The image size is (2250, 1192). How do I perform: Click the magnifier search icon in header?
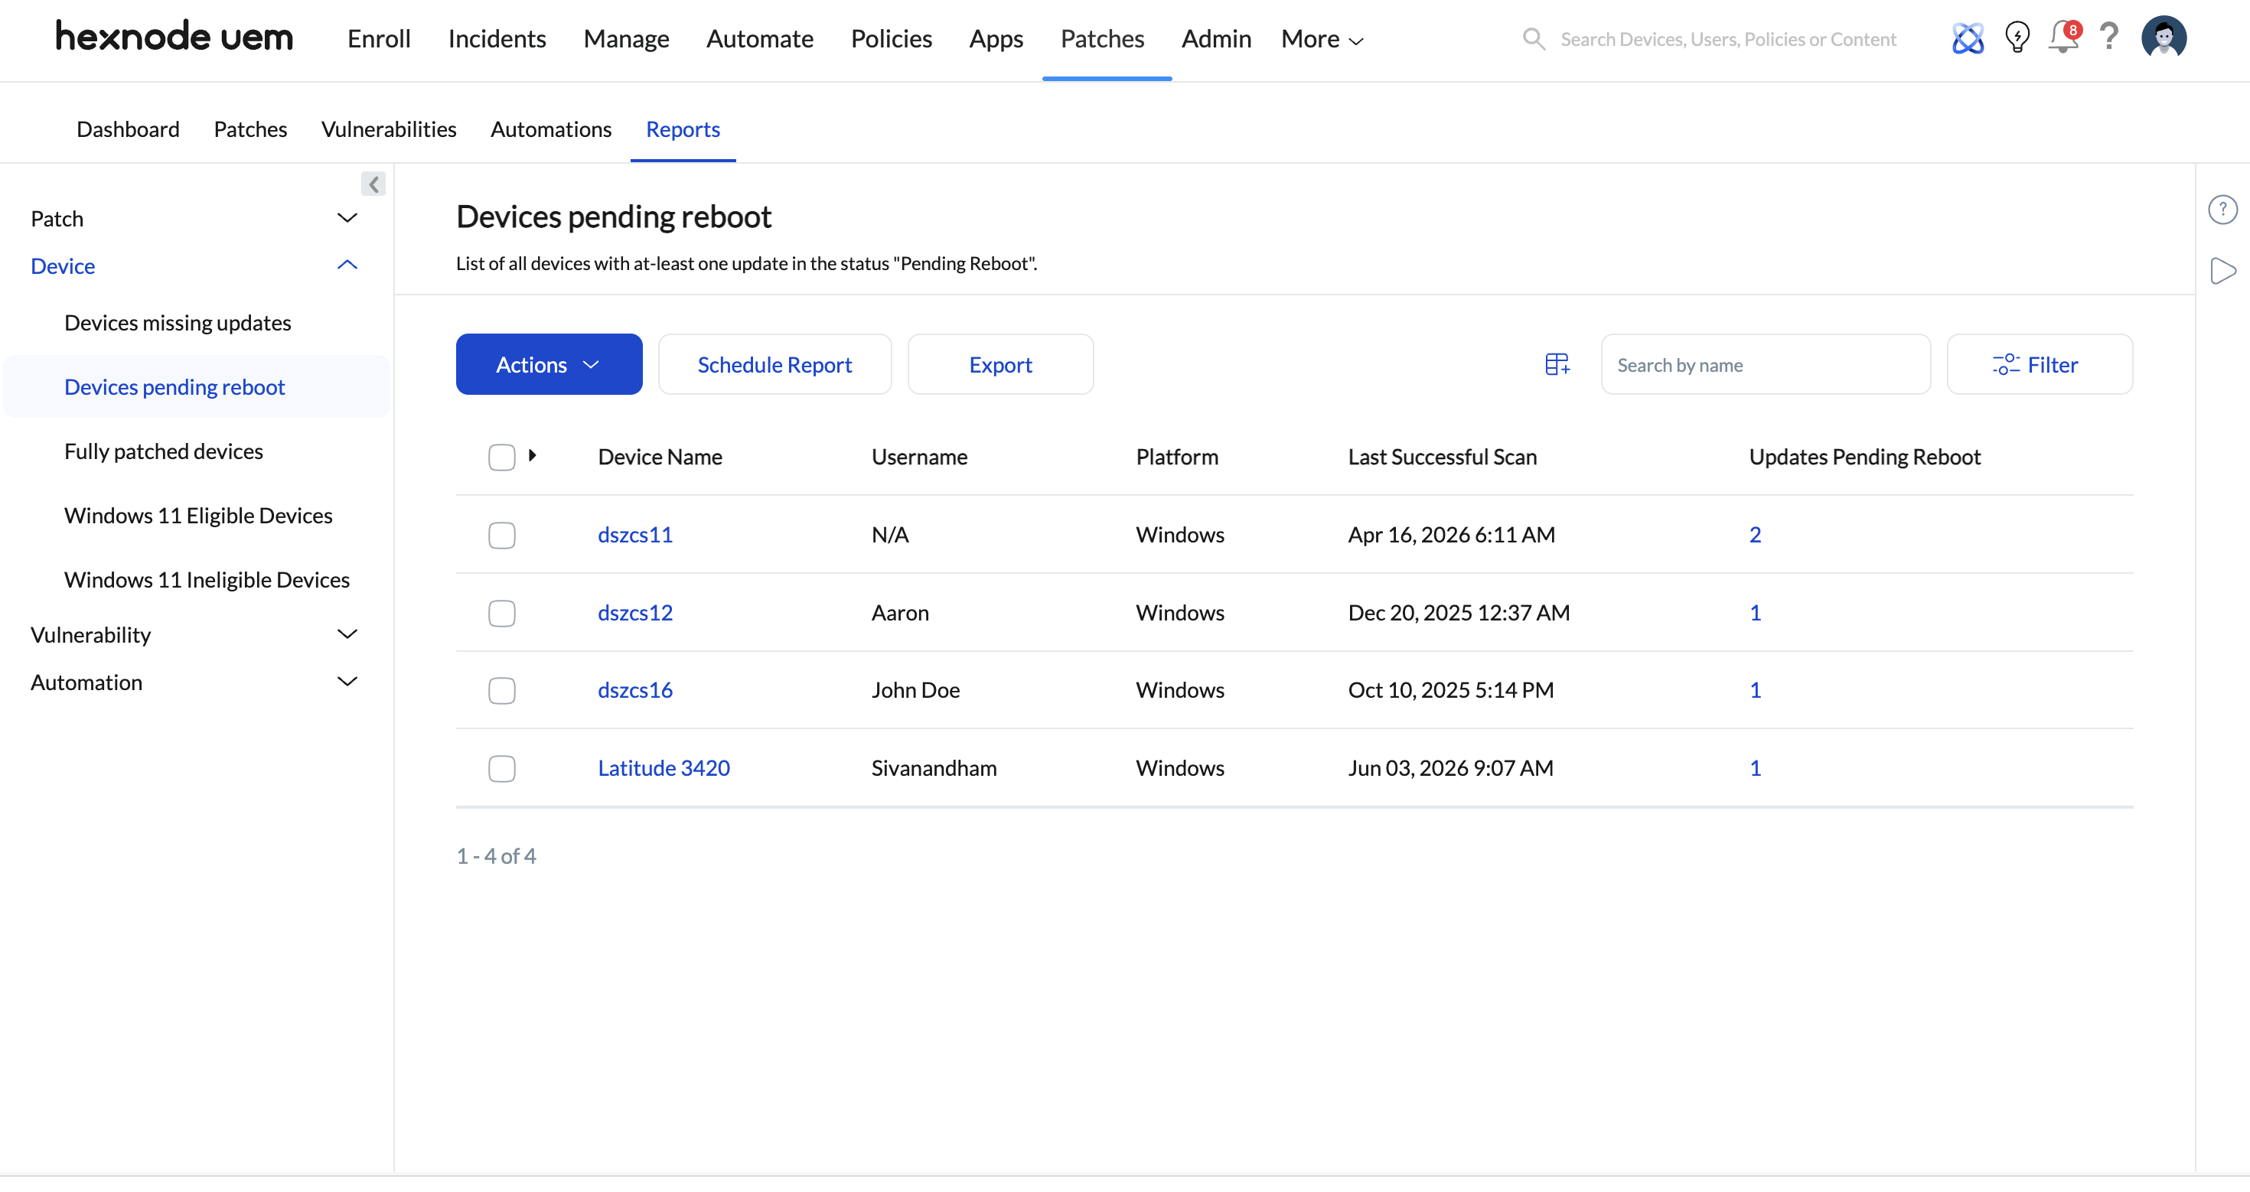click(x=1534, y=39)
